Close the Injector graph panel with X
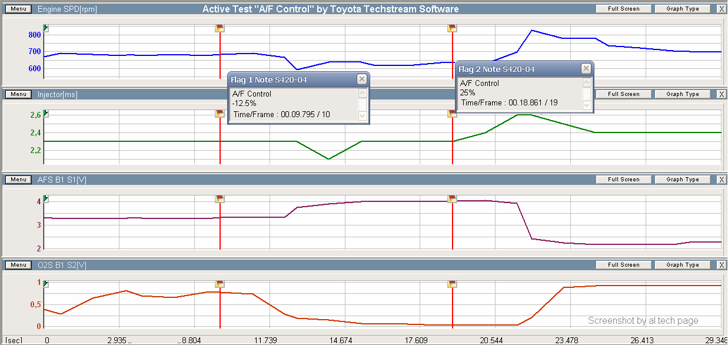 (722, 94)
